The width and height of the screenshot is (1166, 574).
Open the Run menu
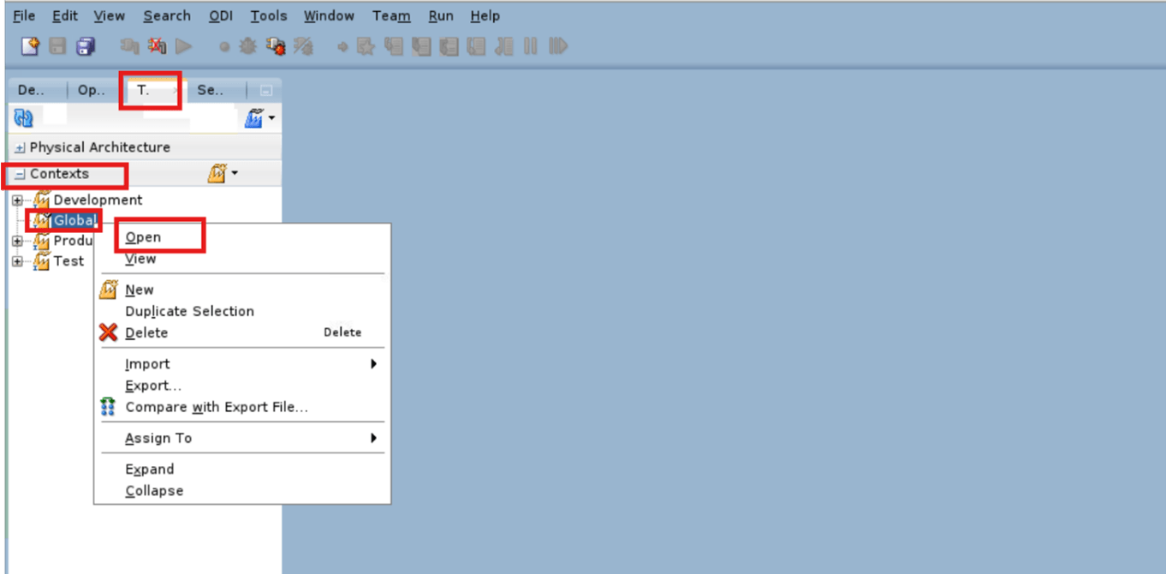(x=441, y=16)
